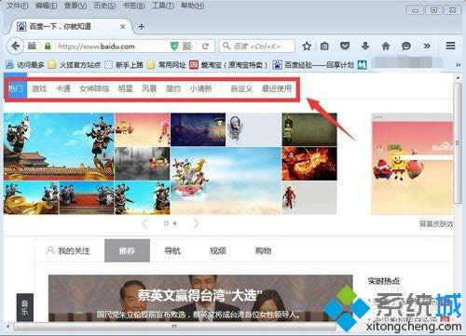This screenshot has width=466, height=336.
Task: Select the 明星 skin category
Action: click(x=126, y=88)
